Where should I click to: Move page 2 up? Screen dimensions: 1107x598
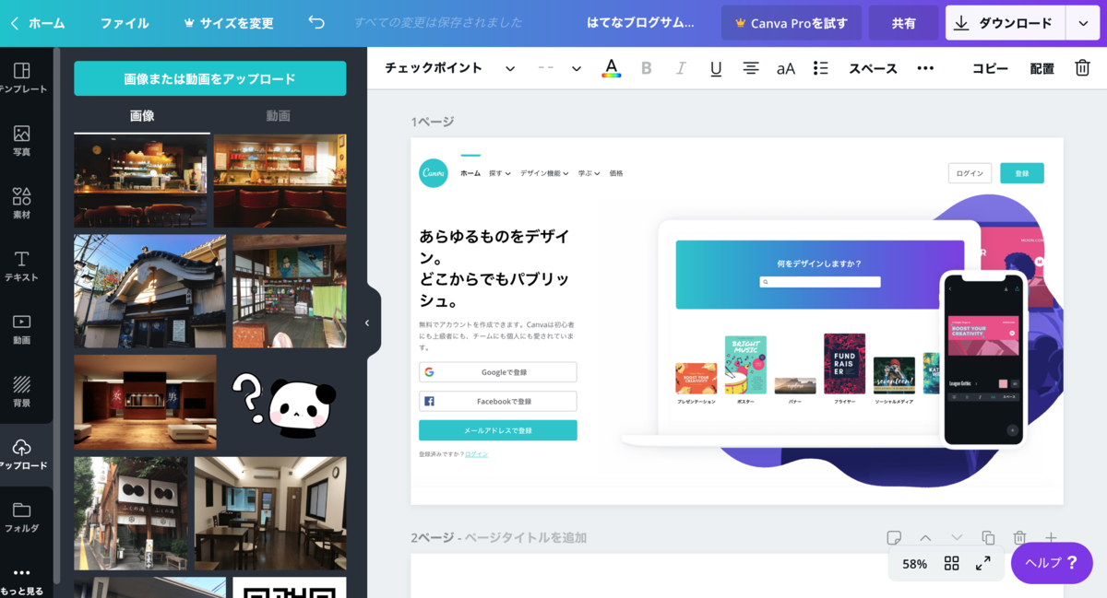coord(925,537)
